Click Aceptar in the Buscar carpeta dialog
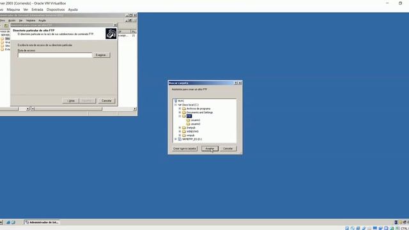 (210, 148)
